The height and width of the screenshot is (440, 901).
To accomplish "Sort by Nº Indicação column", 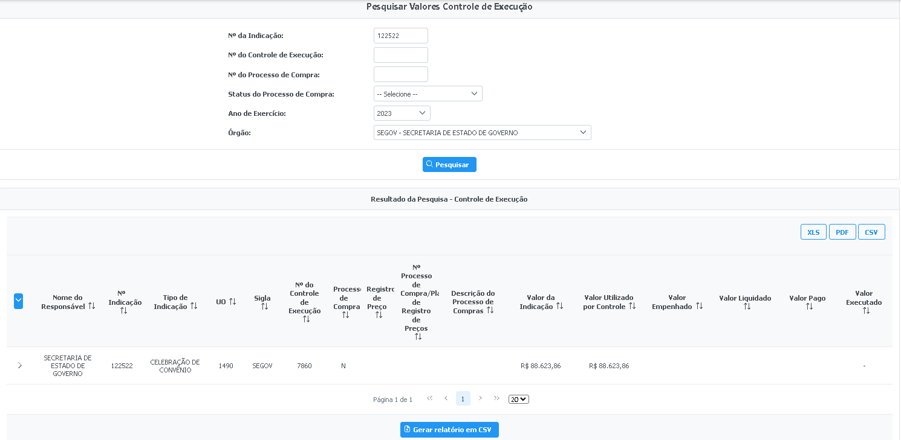I will (x=123, y=311).
